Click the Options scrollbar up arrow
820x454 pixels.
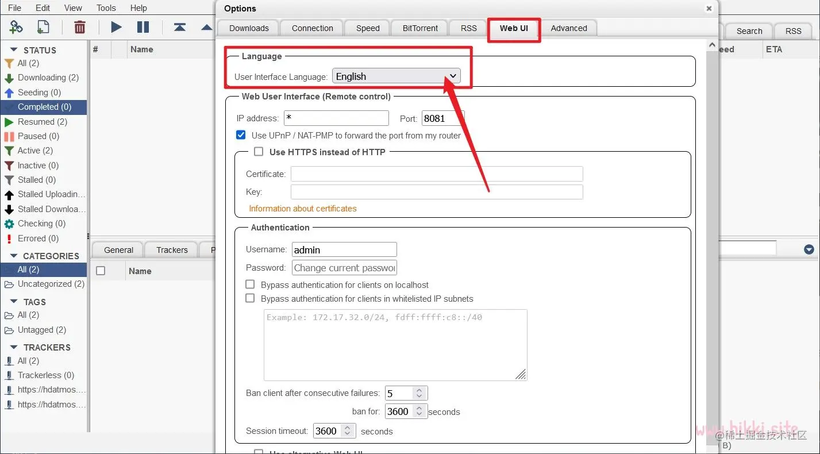pos(712,45)
